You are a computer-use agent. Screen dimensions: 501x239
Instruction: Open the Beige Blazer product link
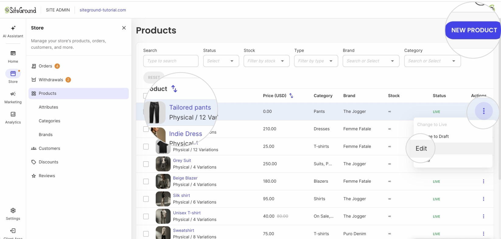(185, 178)
